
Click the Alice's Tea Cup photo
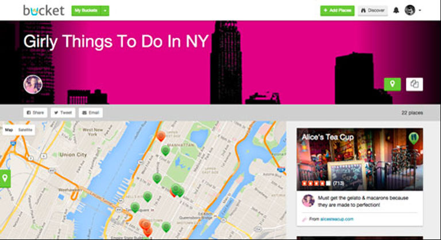[359, 159]
